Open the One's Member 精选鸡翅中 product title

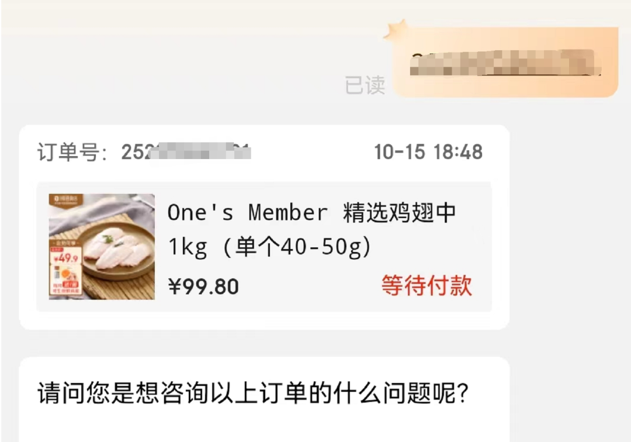311,213
